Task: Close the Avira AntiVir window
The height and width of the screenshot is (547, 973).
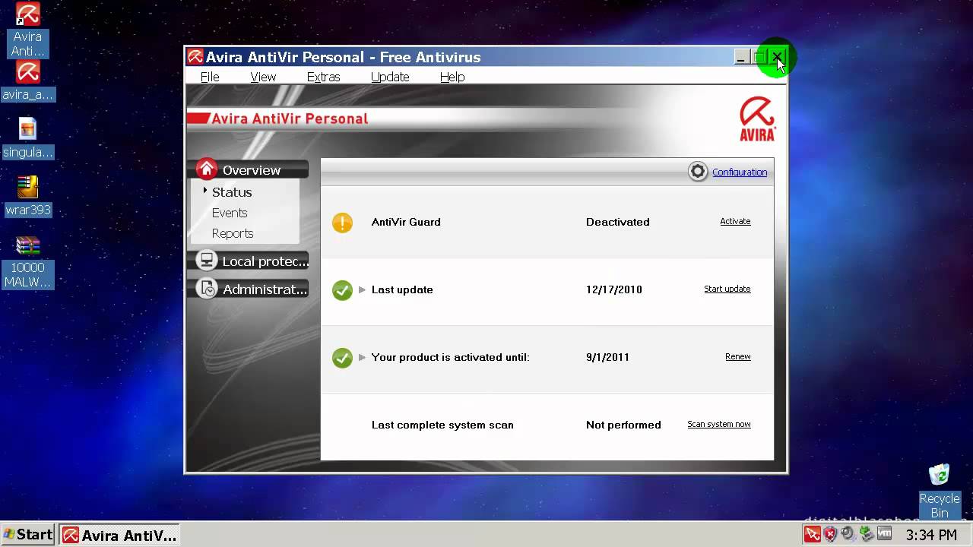Action: click(778, 57)
